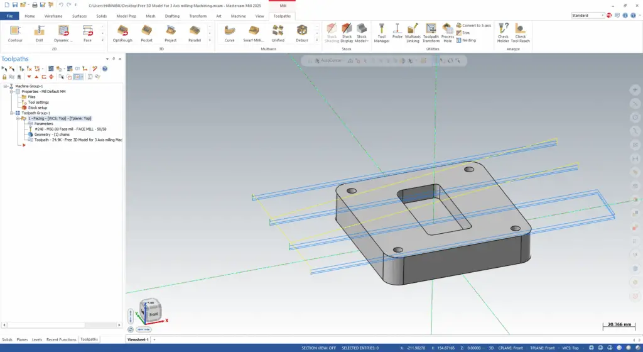The height and width of the screenshot is (352, 643).
Task: Pick the Parallel 3D toolpath
Action: pyautogui.click(x=195, y=34)
